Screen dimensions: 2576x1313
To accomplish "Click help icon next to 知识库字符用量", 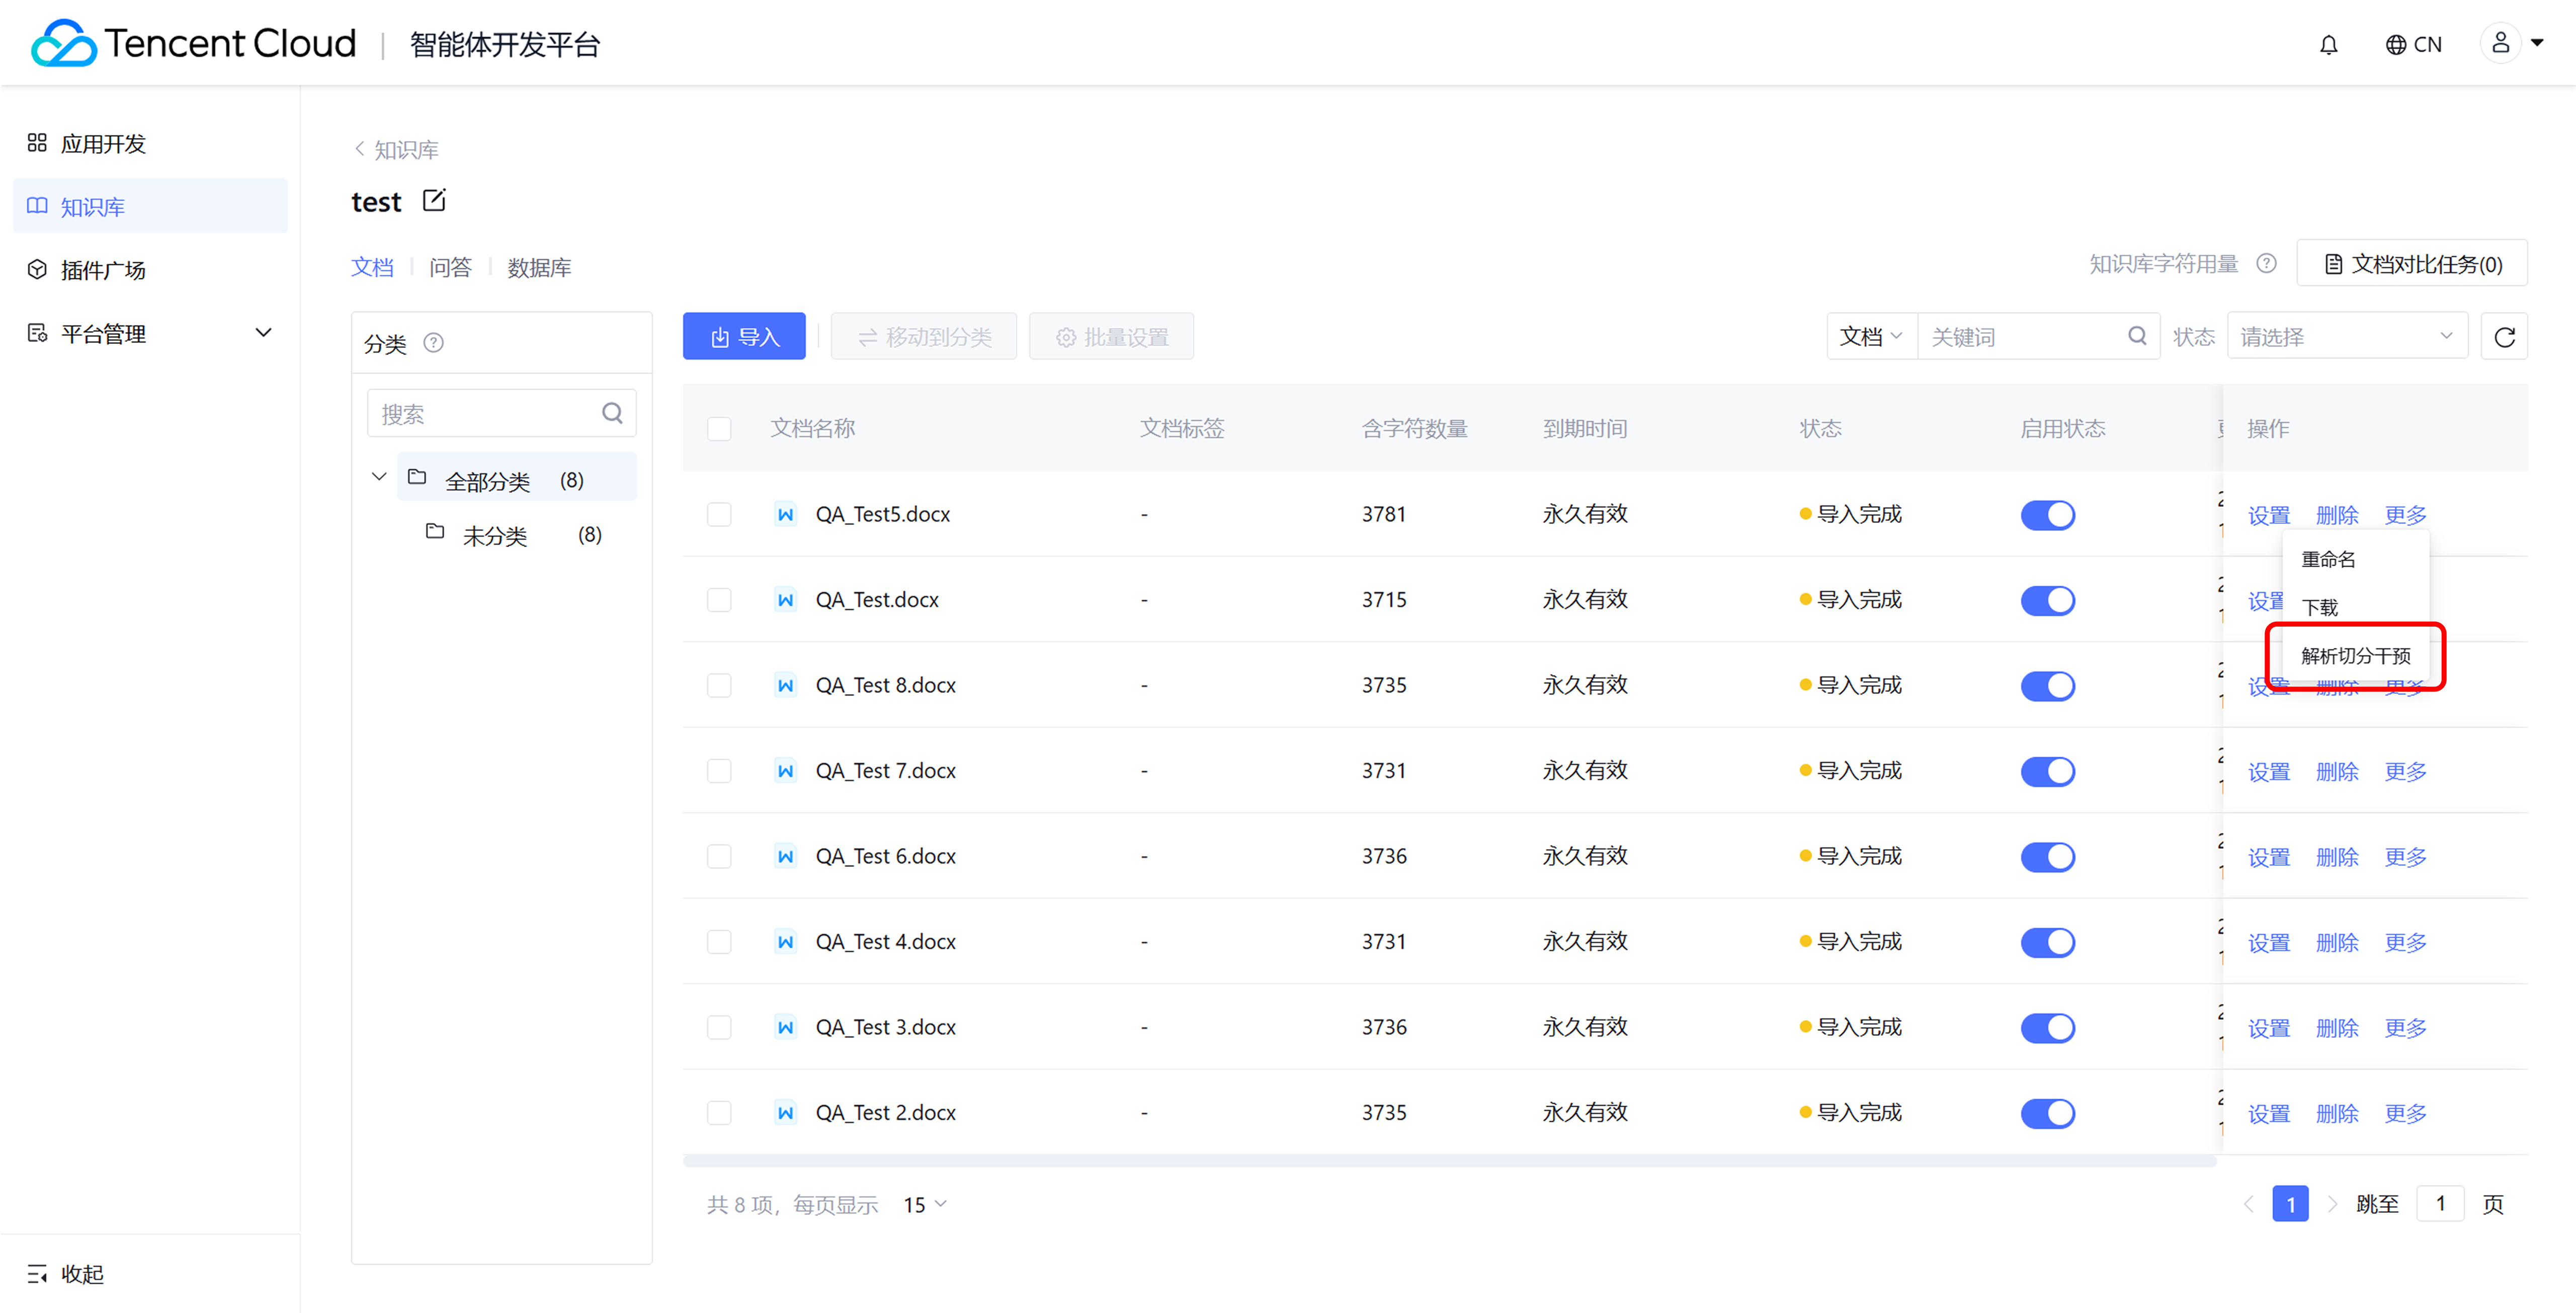I will (2267, 264).
